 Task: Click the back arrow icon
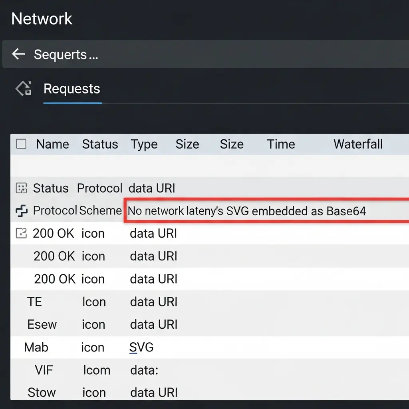point(18,54)
